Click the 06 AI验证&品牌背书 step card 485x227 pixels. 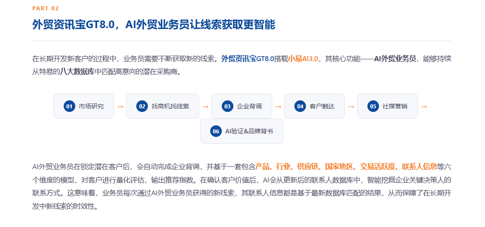241,131
